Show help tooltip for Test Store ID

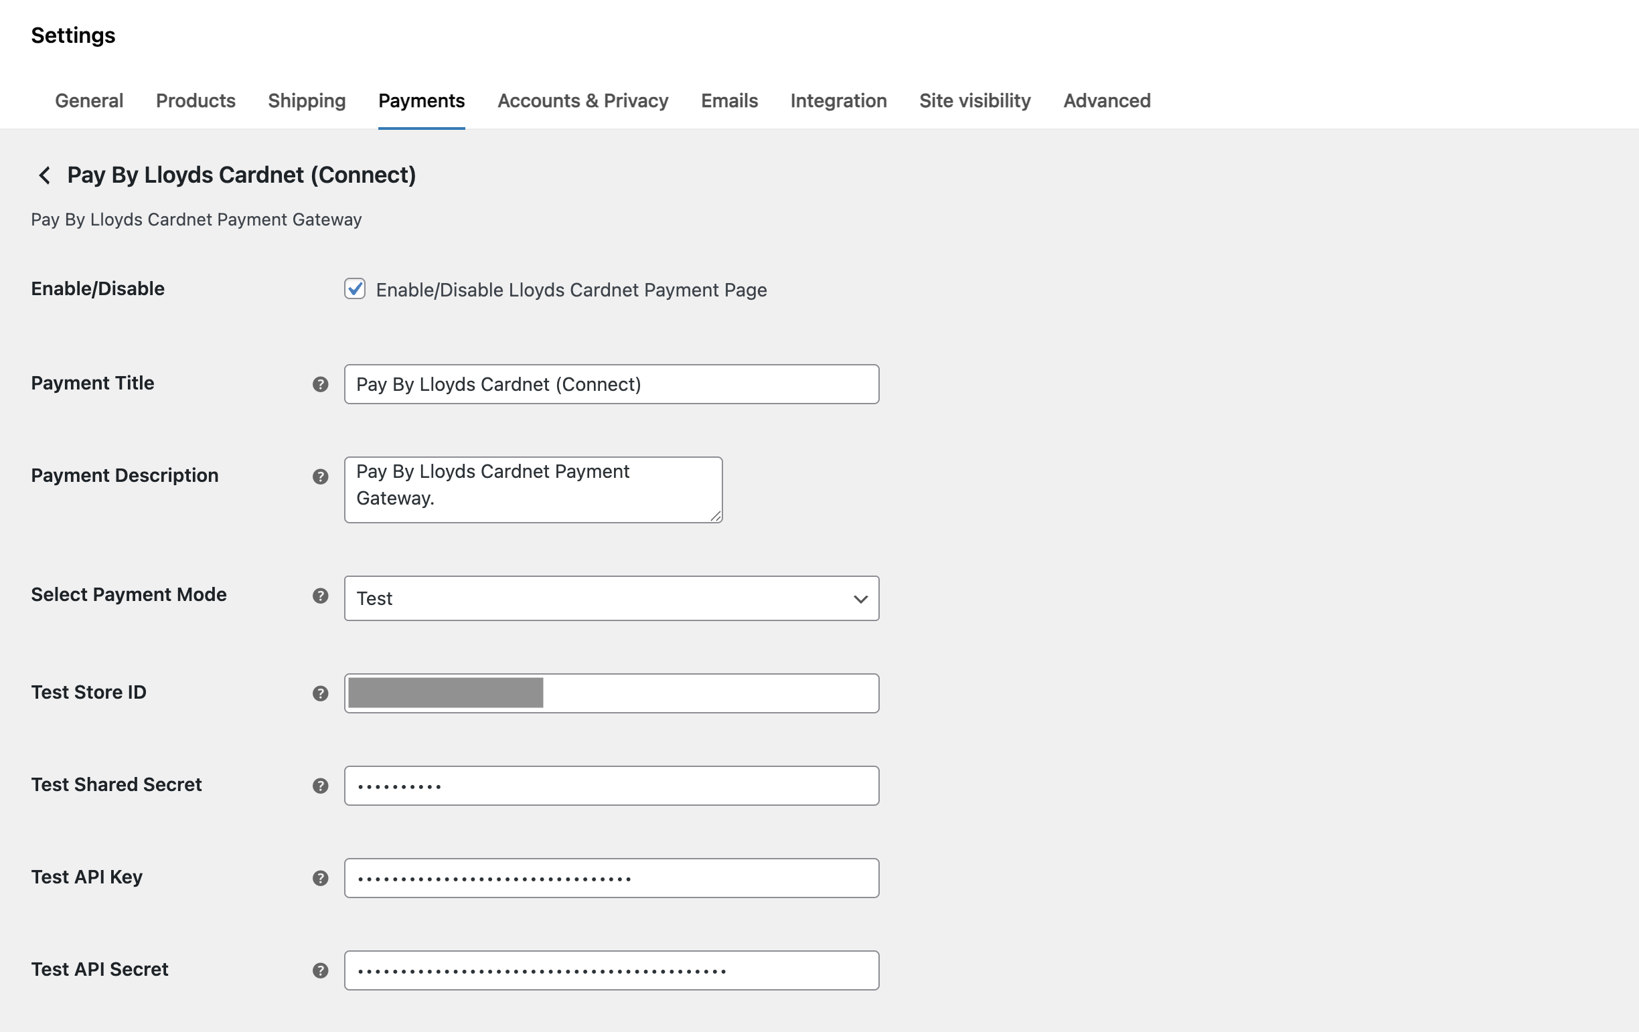click(x=321, y=693)
